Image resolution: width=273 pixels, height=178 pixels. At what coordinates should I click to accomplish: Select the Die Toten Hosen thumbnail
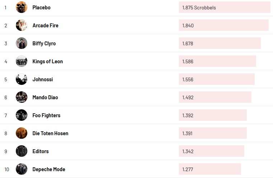pos(22,133)
